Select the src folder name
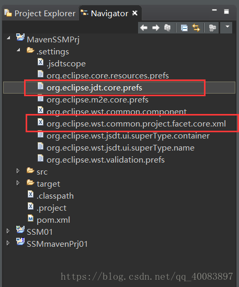Viewport: 239px width, 287px height. click(42, 172)
